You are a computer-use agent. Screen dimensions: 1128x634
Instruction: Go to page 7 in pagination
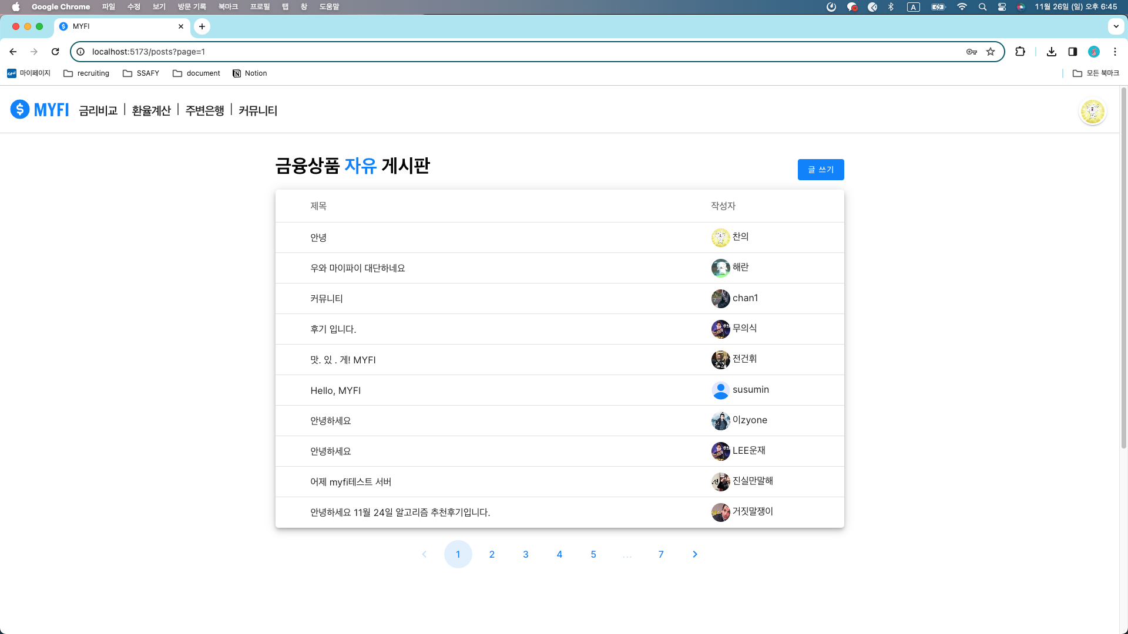tap(661, 554)
